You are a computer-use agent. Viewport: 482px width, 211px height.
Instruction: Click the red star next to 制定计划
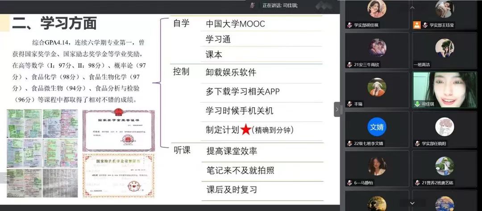tap(245, 130)
